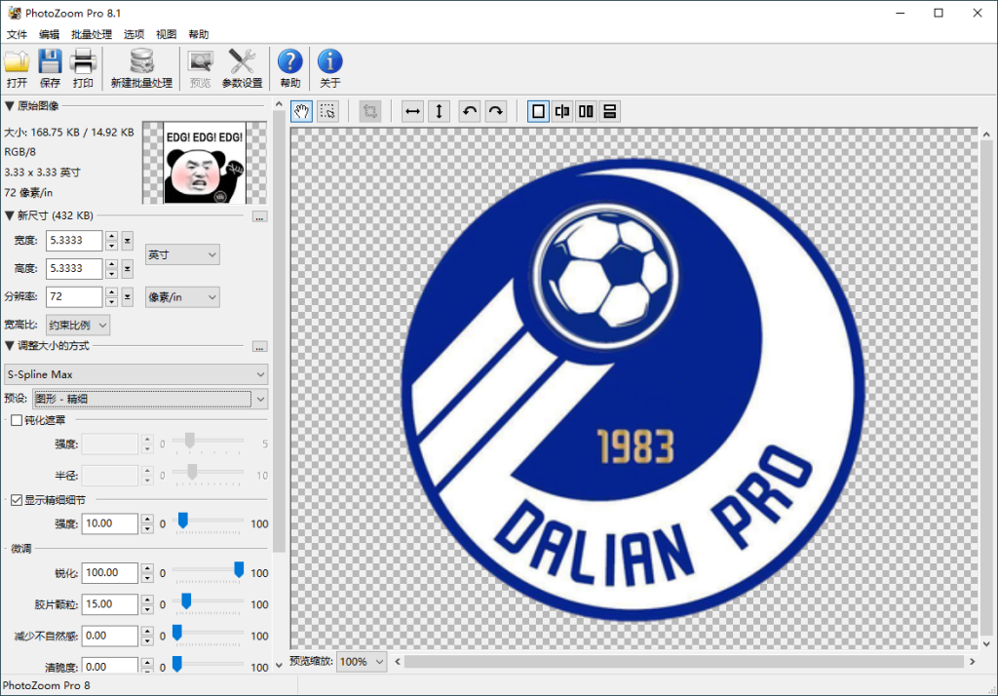Click the PhotoZoom Pro title bar app icon

(x=14, y=13)
